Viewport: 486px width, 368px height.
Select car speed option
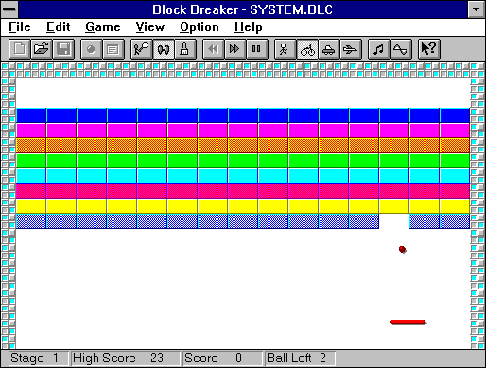click(x=329, y=49)
